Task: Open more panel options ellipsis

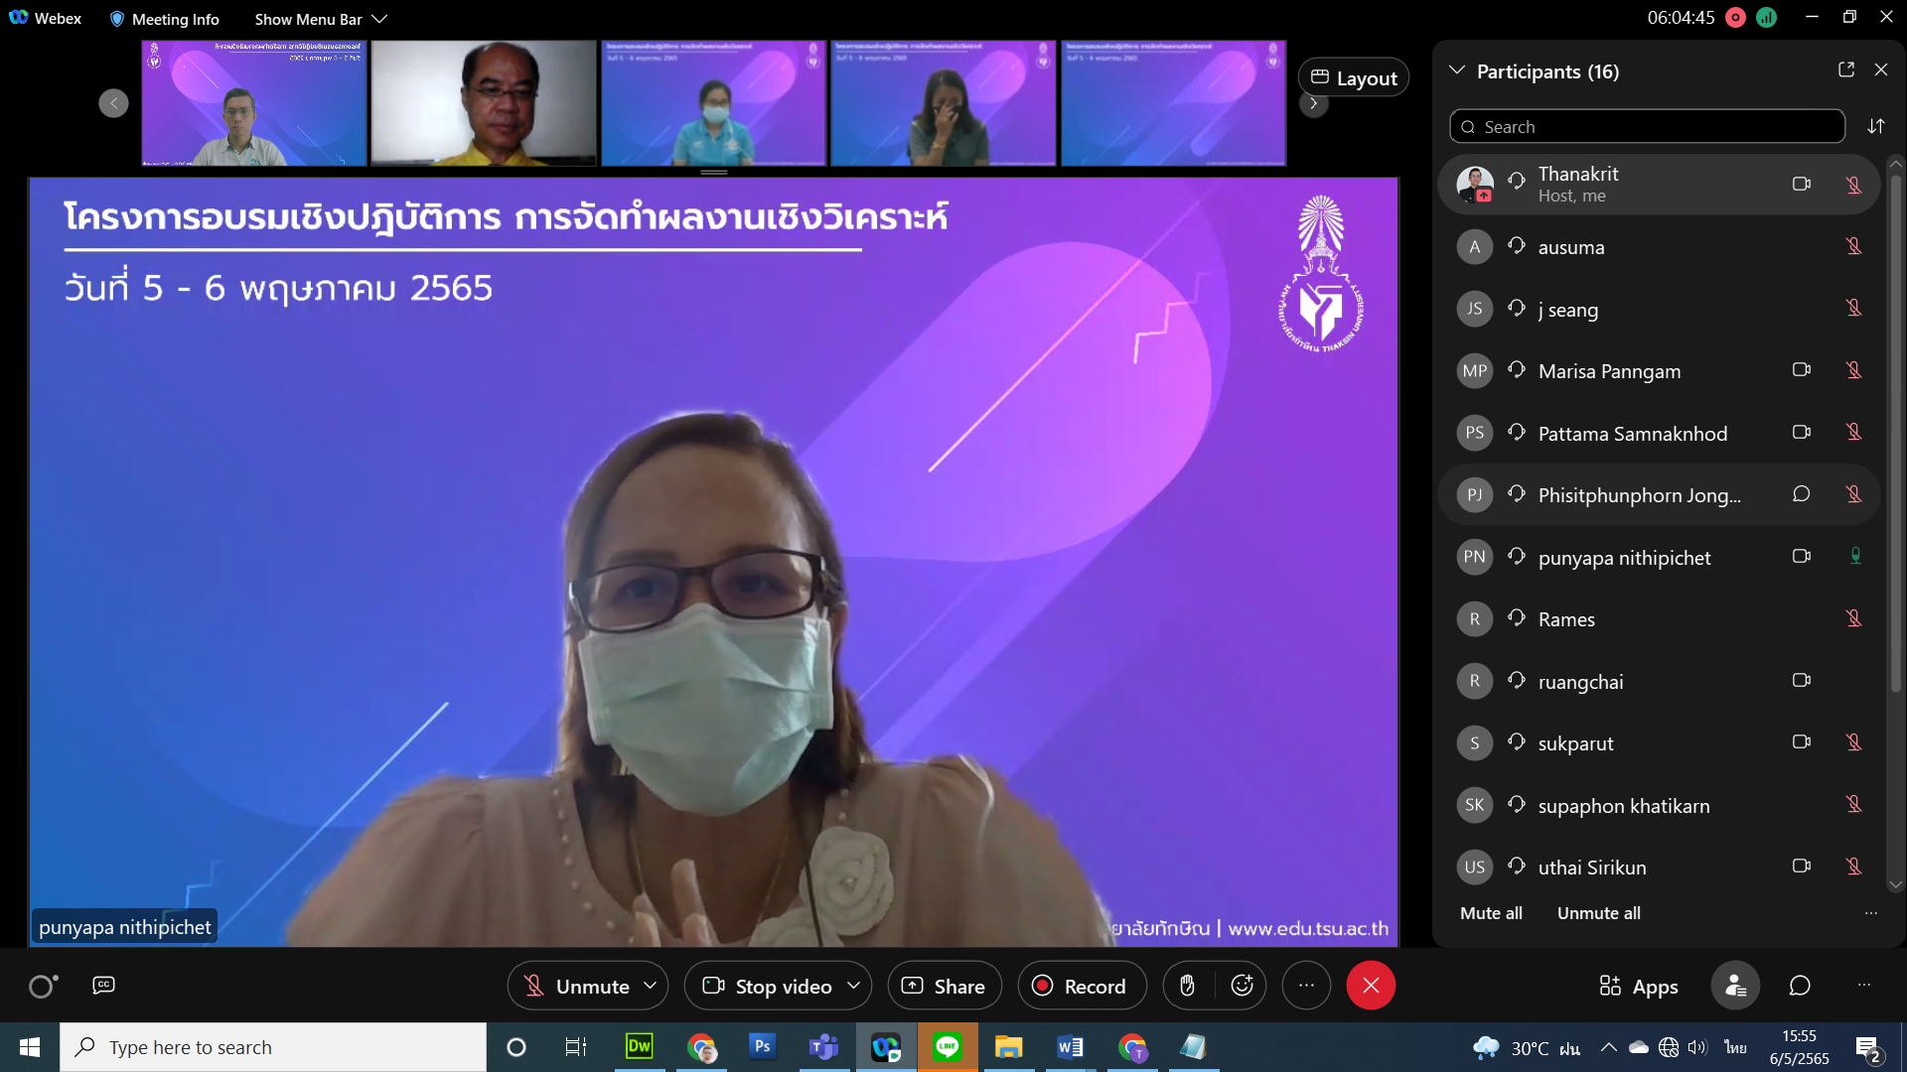Action: (1863, 986)
